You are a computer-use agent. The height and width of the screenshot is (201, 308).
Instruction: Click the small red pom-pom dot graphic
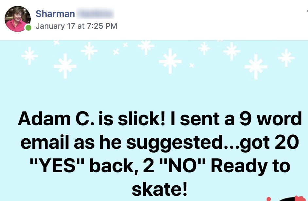tap(268, 199)
